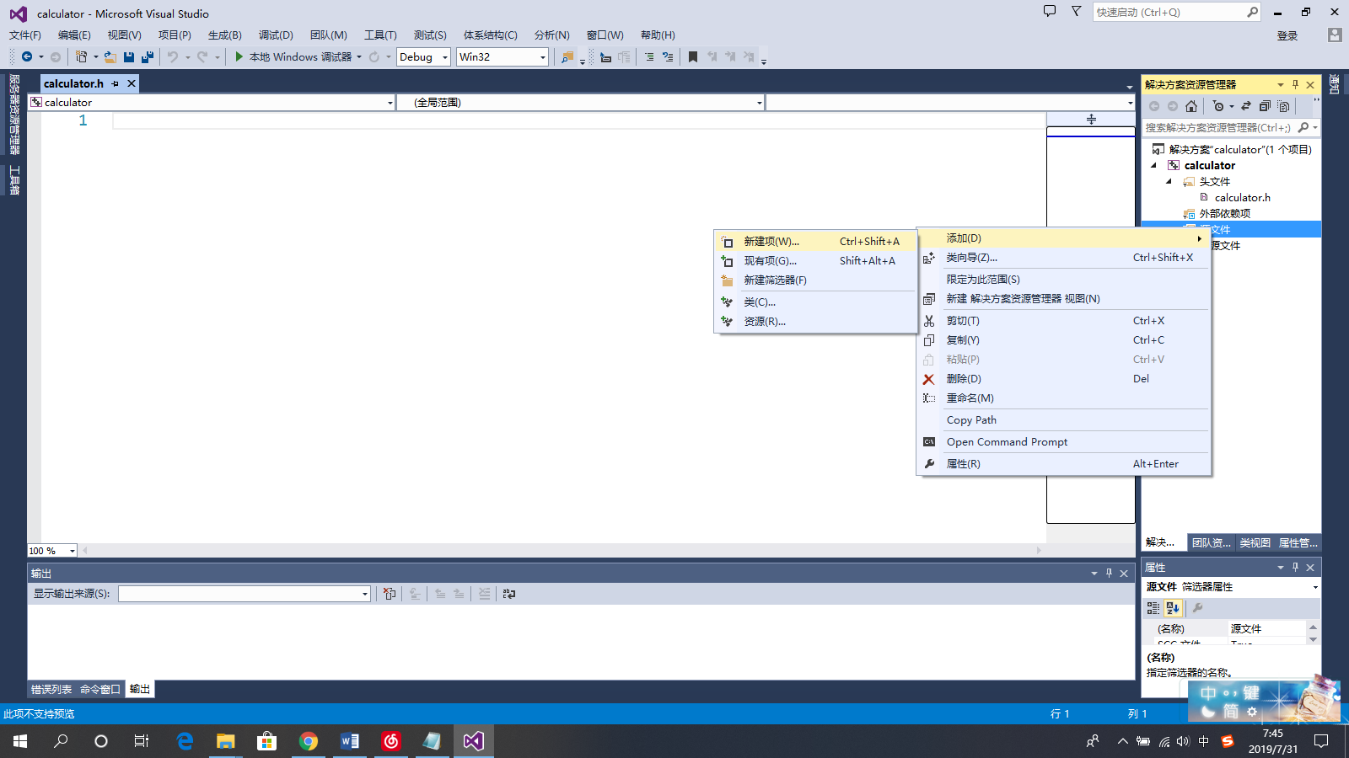The height and width of the screenshot is (758, 1349).
Task: Open the Debug configuration dropdown
Action: [x=446, y=56]
